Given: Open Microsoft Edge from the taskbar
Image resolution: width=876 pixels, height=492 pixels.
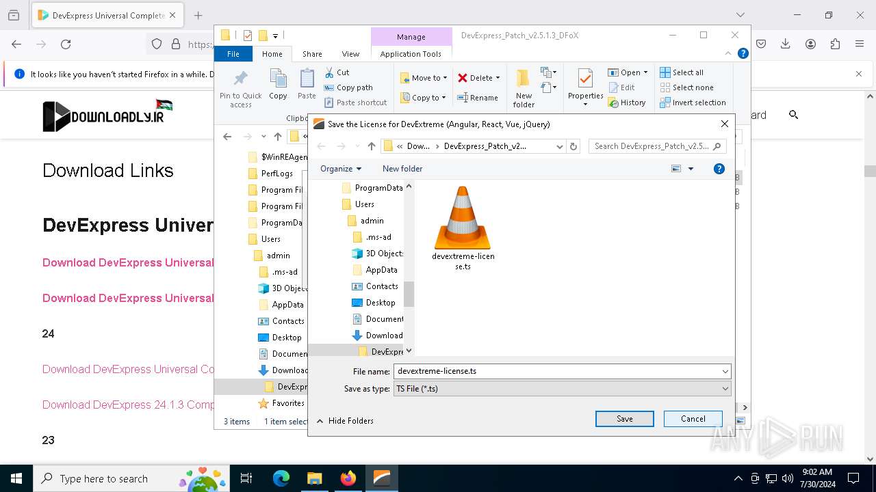Looking at the screenshot, I should [x=281, y=478].
